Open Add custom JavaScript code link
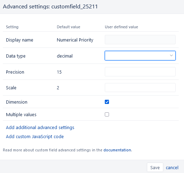Viewport: 184px width, 173px height. (35, 137)
